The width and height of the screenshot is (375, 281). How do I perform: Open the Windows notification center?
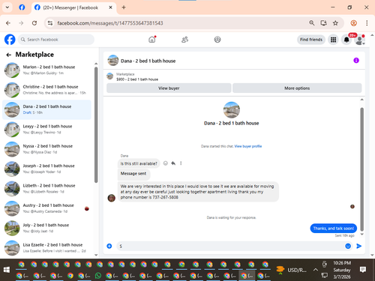[363, 270]
